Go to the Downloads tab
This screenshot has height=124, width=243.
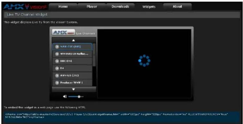click(x=120, y=7)
